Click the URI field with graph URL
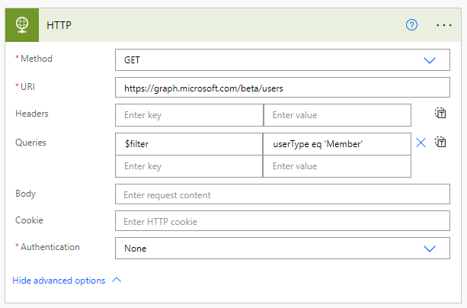This screenshot has height=308, width=467. (282, 88)
